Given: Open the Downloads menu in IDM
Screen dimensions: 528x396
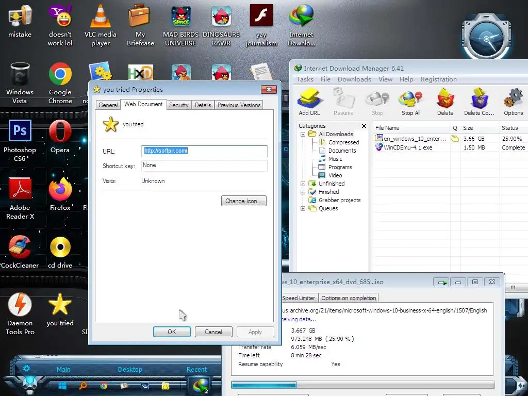Looking at the screenshot, I should [354, 79].
